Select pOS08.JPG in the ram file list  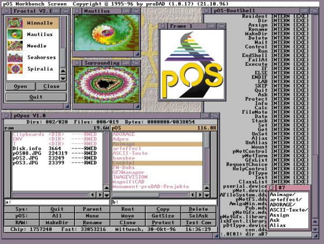19,152
